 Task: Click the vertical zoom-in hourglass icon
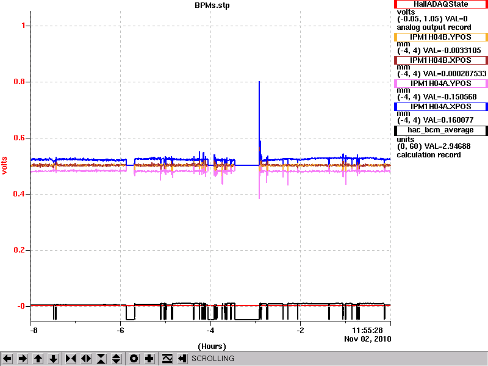pos(101,359)
